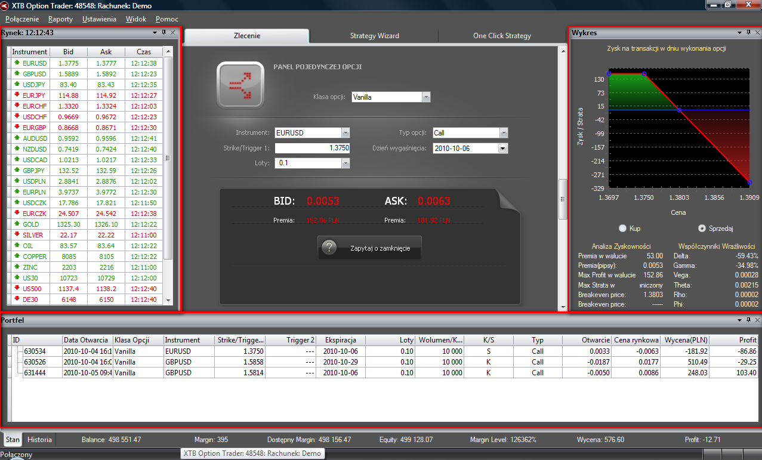Open the Dzień wygaśnięcia date dropdown
Screen dimensions: 762x460
(x=502, y=148)
